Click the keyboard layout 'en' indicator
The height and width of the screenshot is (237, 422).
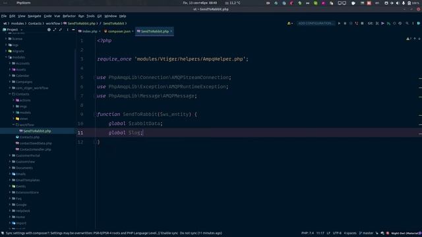click(377, 3)
